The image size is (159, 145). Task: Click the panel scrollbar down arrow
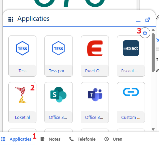click(153, 129)
